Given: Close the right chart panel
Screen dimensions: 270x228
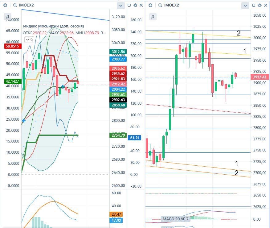Looking at the screenshot, I should coord(265,5).
